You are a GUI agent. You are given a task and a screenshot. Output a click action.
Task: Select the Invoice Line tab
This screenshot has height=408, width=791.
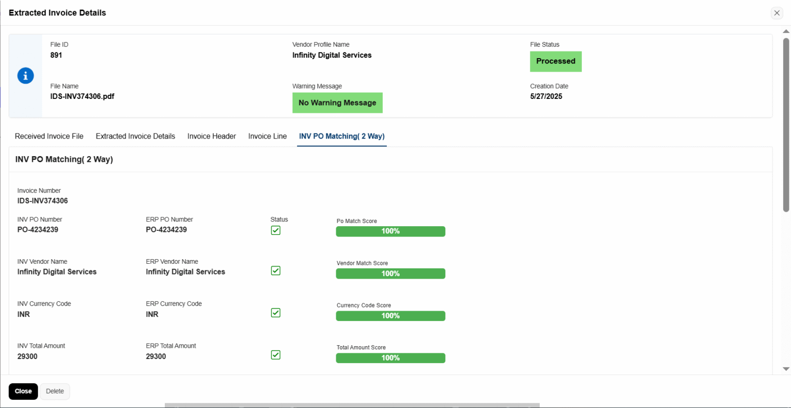pos(267,137)
